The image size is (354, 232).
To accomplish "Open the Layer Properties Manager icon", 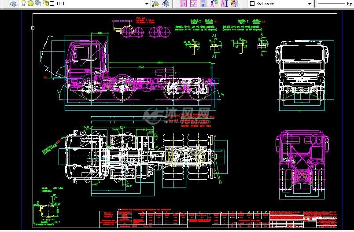I will point(13,4).
